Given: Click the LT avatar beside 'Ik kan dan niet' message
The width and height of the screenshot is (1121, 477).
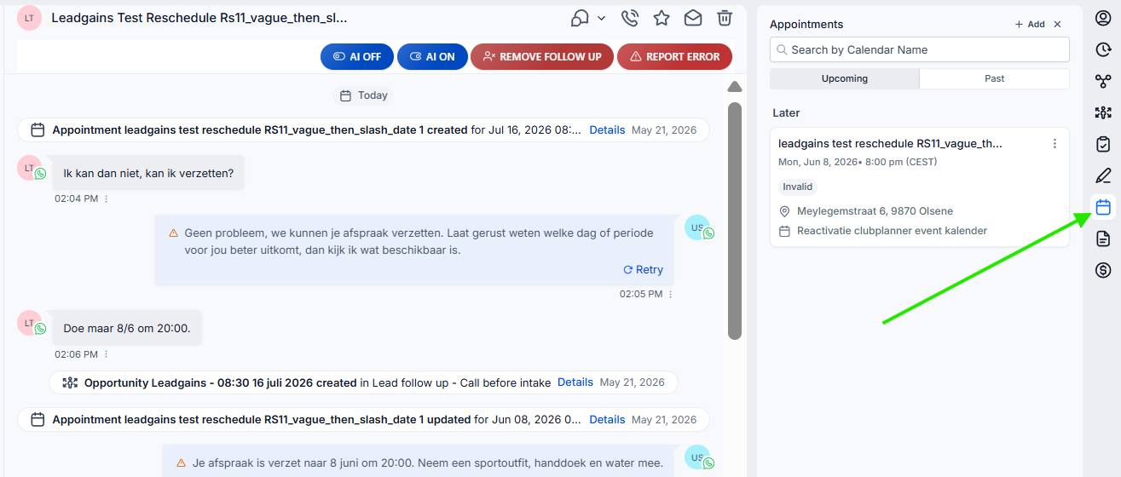Looking at the screenshot, I should 30,168.
